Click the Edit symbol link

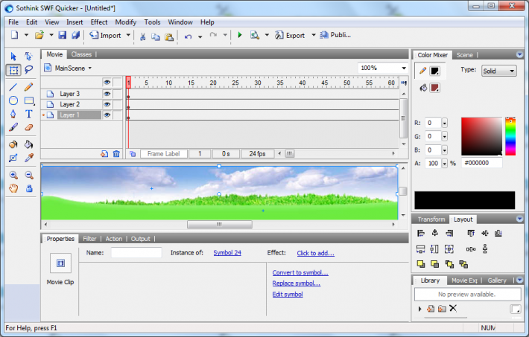tap(288, 294)
